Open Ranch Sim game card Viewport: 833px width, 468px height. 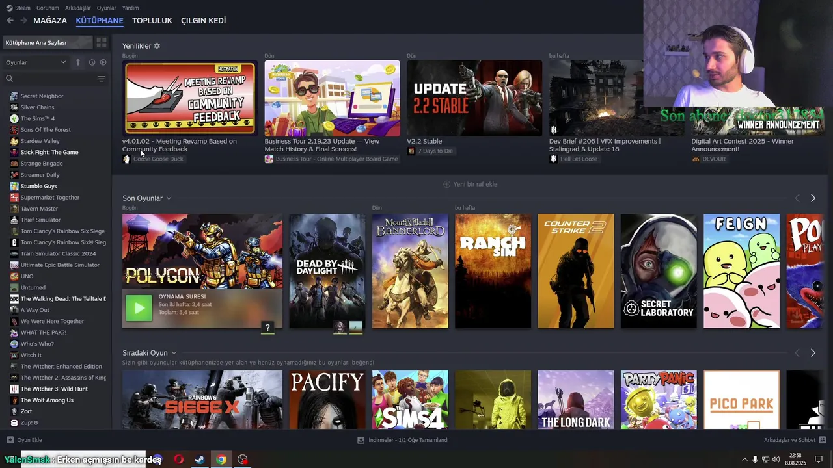[x=493, y=271]
